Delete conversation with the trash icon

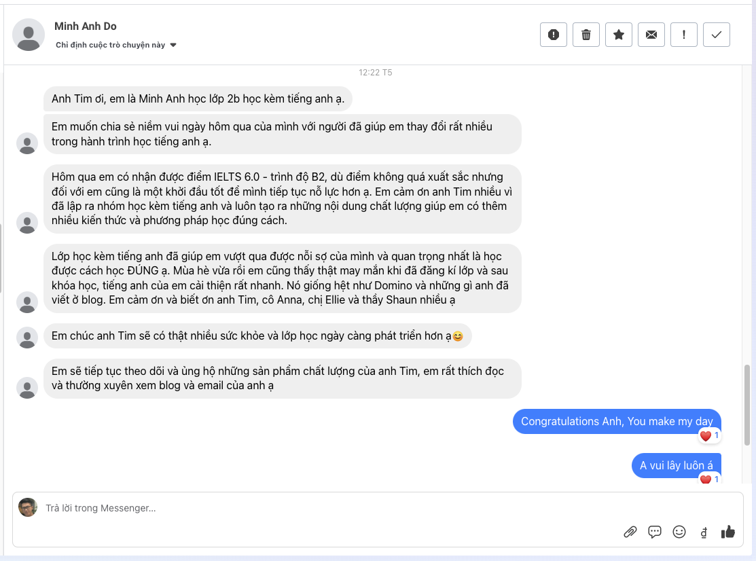click(586, 35)
